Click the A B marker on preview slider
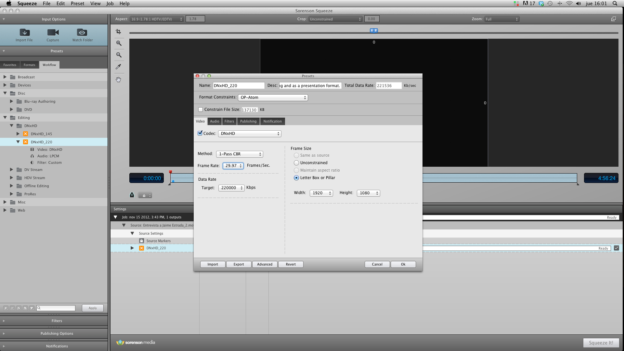This screenshot has width=624, height=351. tap(374, 31)
